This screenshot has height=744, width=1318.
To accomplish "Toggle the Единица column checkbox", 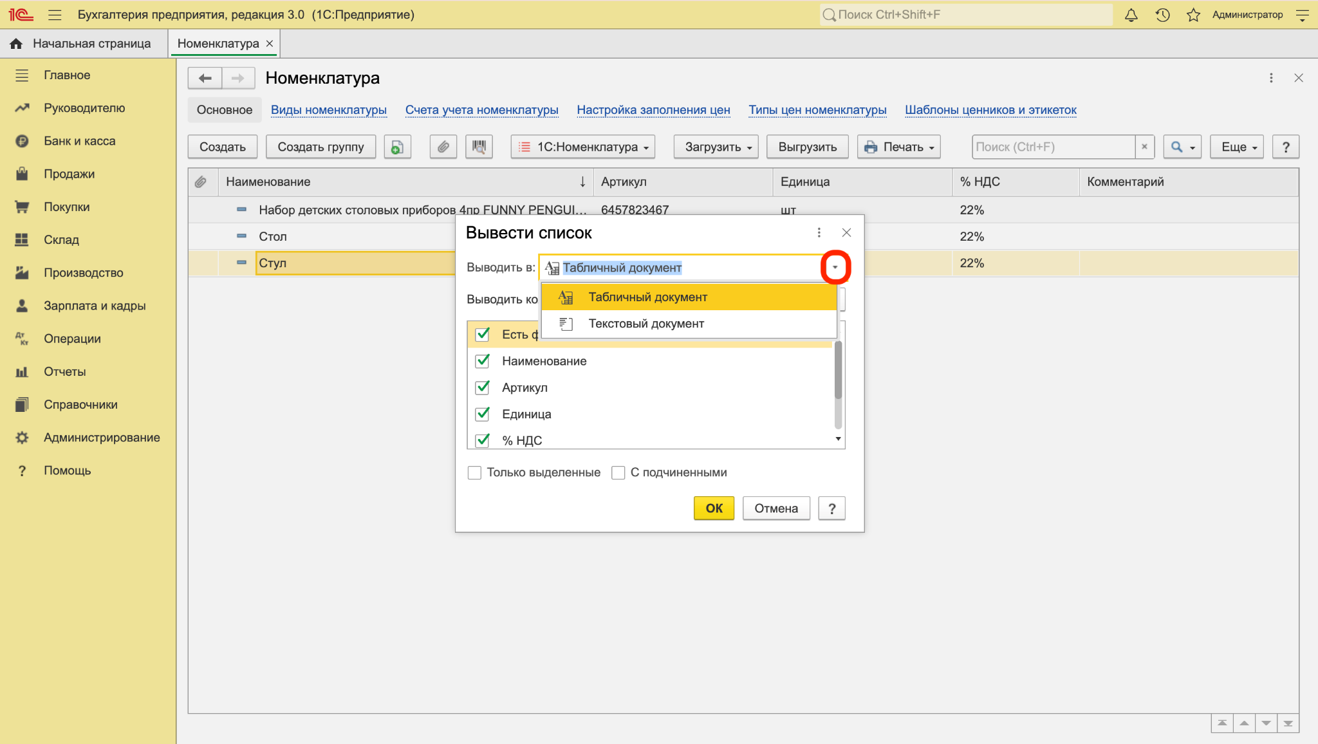I will (x=483, y=414).
